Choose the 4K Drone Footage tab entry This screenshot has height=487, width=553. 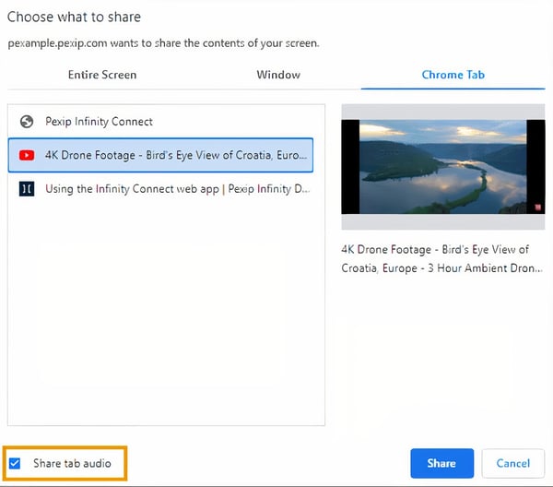[160, 155]
